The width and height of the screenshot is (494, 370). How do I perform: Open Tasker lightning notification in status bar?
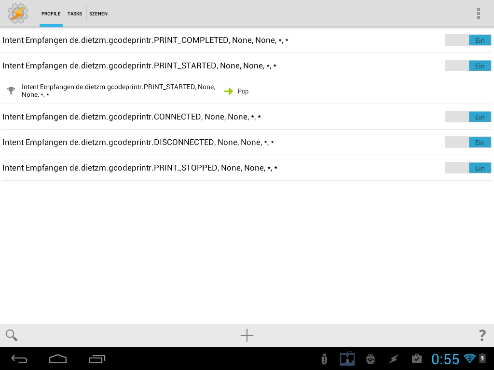(x=394, y=359)
